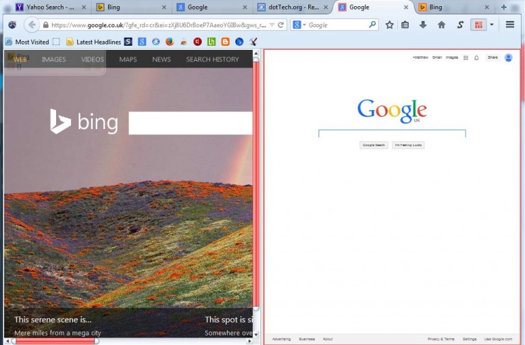Switch to the dotTech.org tab
This screenshot has width=525, height=345.
tap(293, 7)
